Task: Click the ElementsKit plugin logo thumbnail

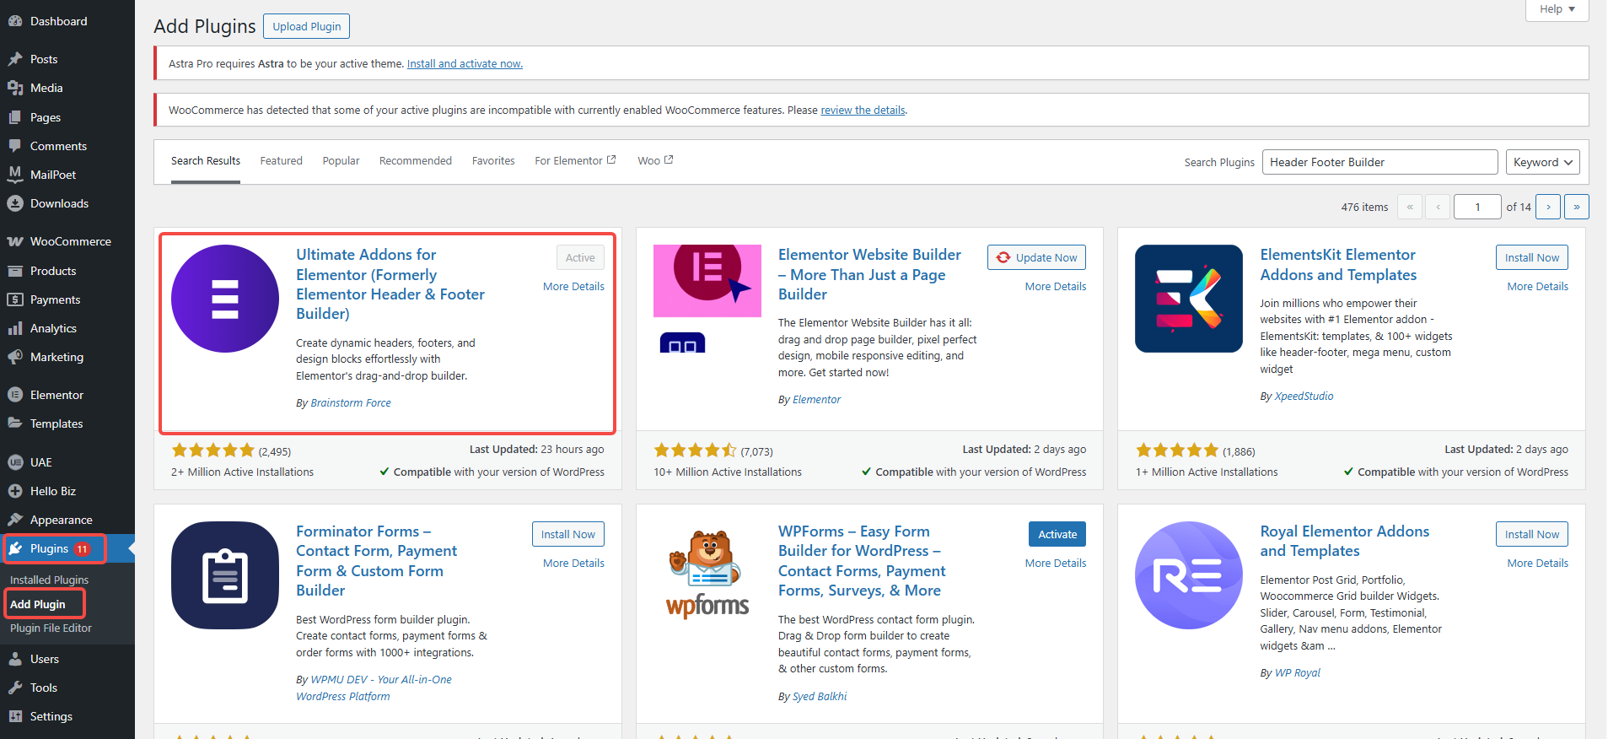Action: click(1189, 299)
